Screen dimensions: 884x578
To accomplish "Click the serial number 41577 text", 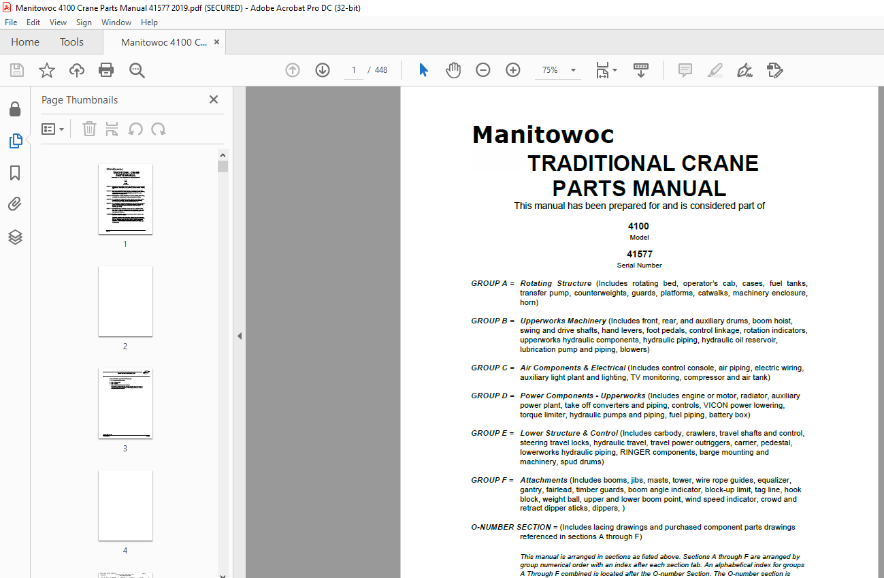I will (x=640, y=254).
